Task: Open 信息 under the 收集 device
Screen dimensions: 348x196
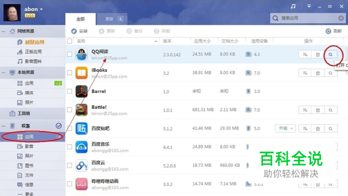Action: (x=32, y=185)
